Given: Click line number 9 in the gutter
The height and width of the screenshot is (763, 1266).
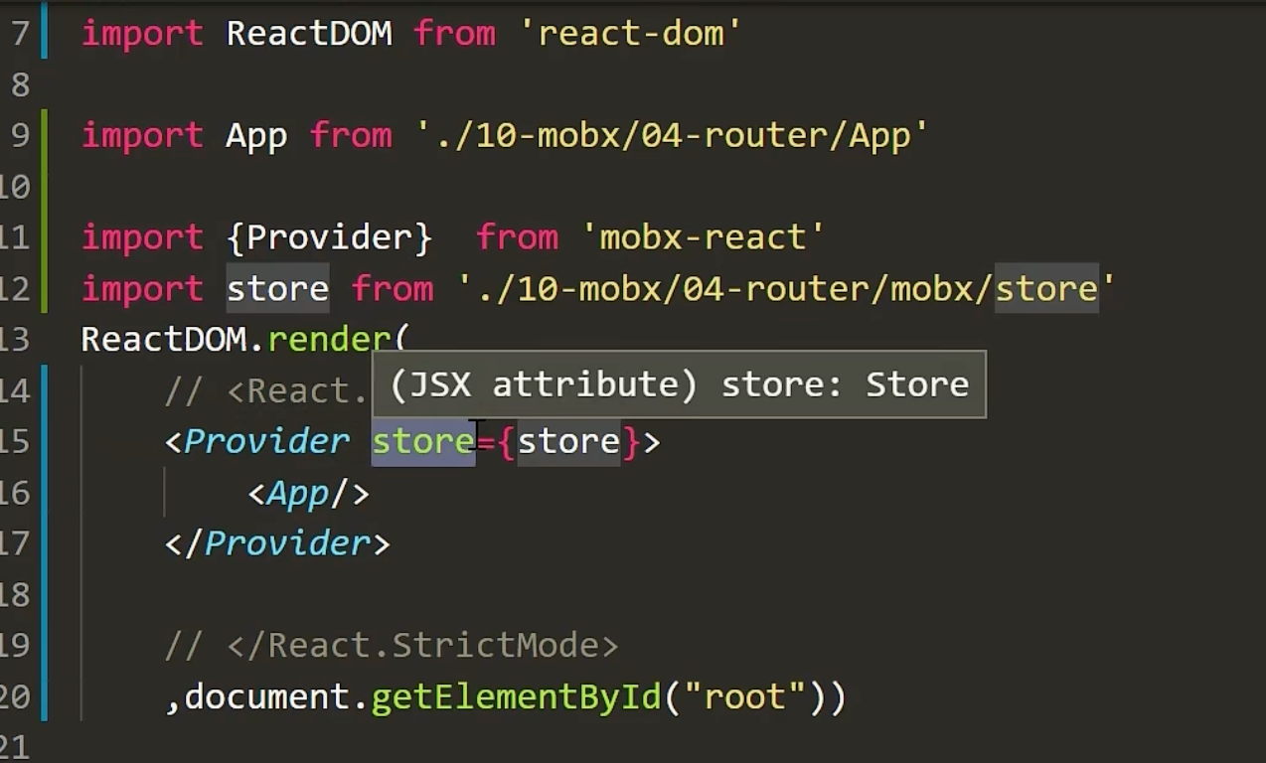Looking at the screenshot, I should coord(19,135).
